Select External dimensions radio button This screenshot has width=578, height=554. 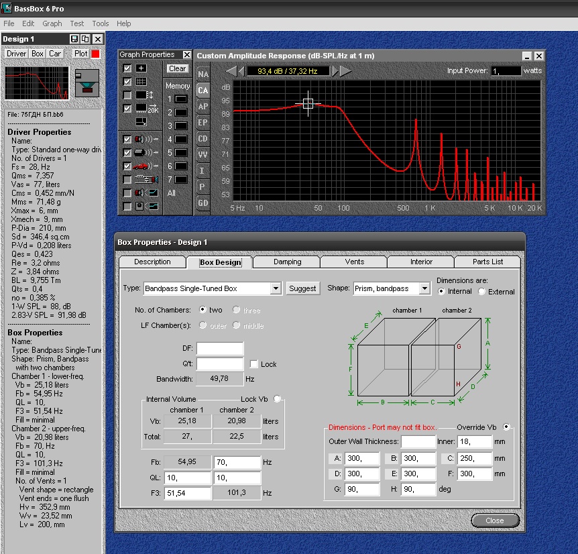(x=481, y=292)
